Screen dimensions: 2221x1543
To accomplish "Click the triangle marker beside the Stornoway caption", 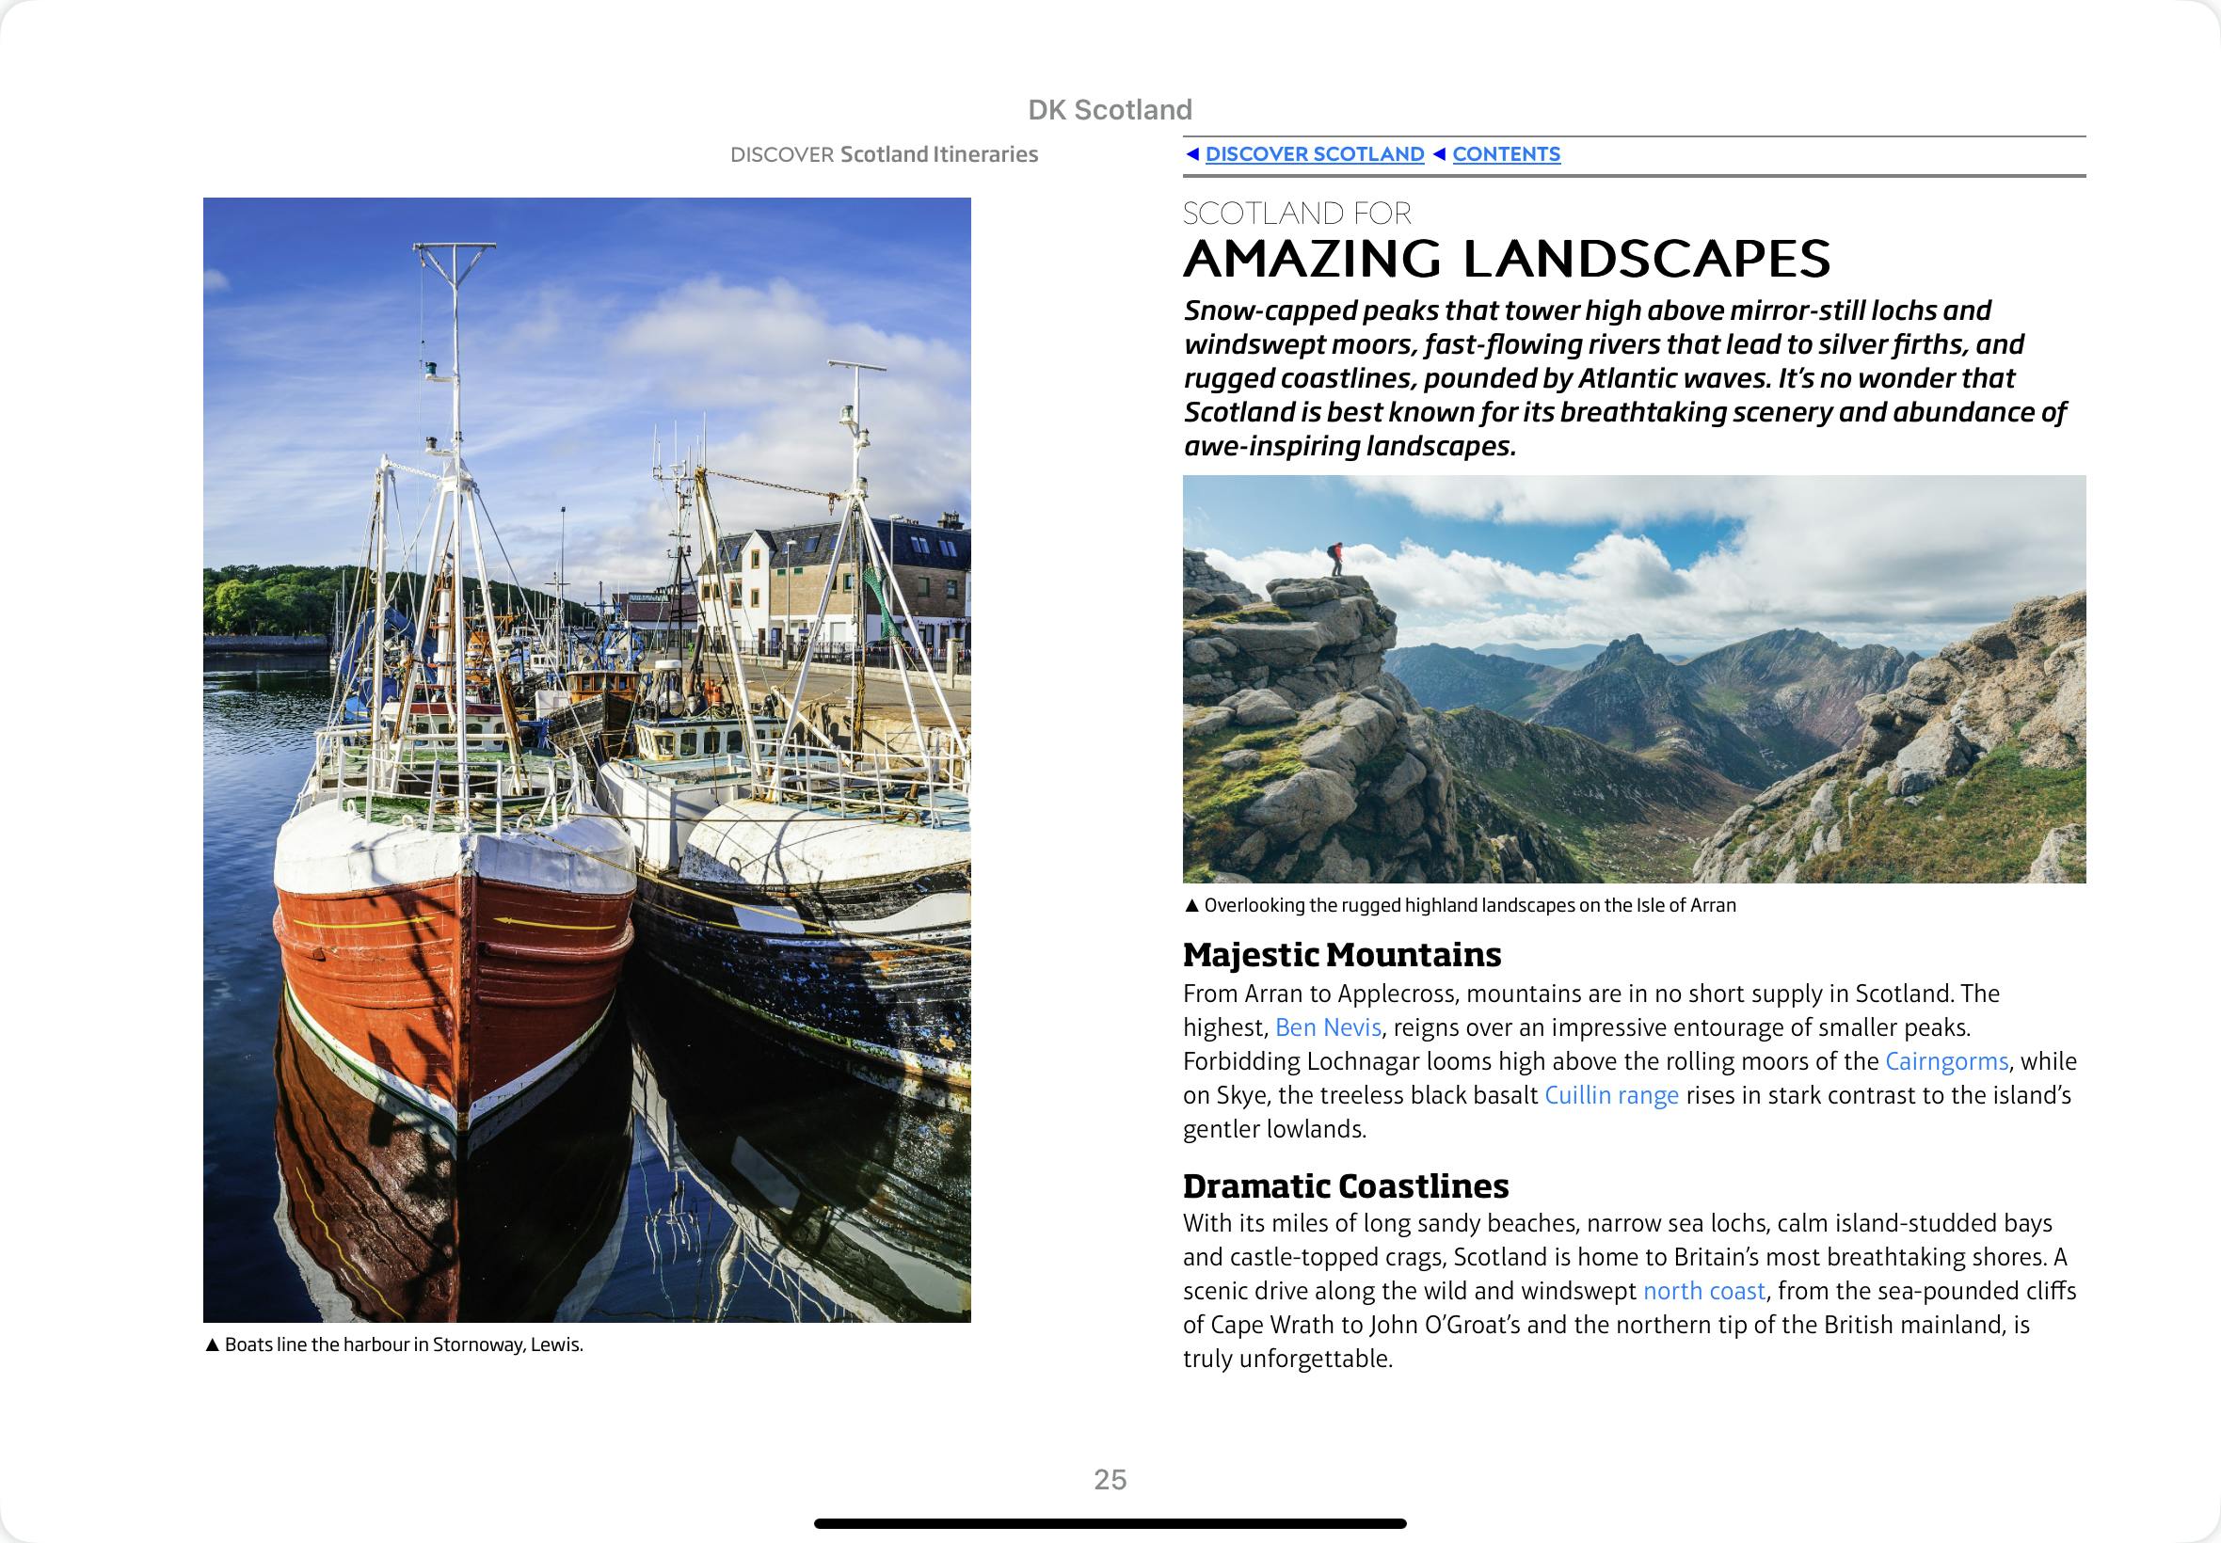I will click(213, 1344).
